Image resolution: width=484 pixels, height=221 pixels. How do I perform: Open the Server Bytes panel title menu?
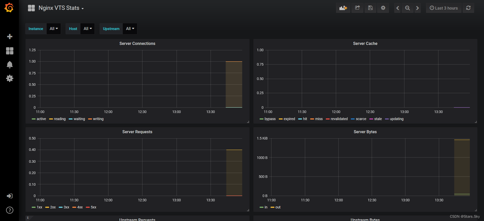[365, 132]
